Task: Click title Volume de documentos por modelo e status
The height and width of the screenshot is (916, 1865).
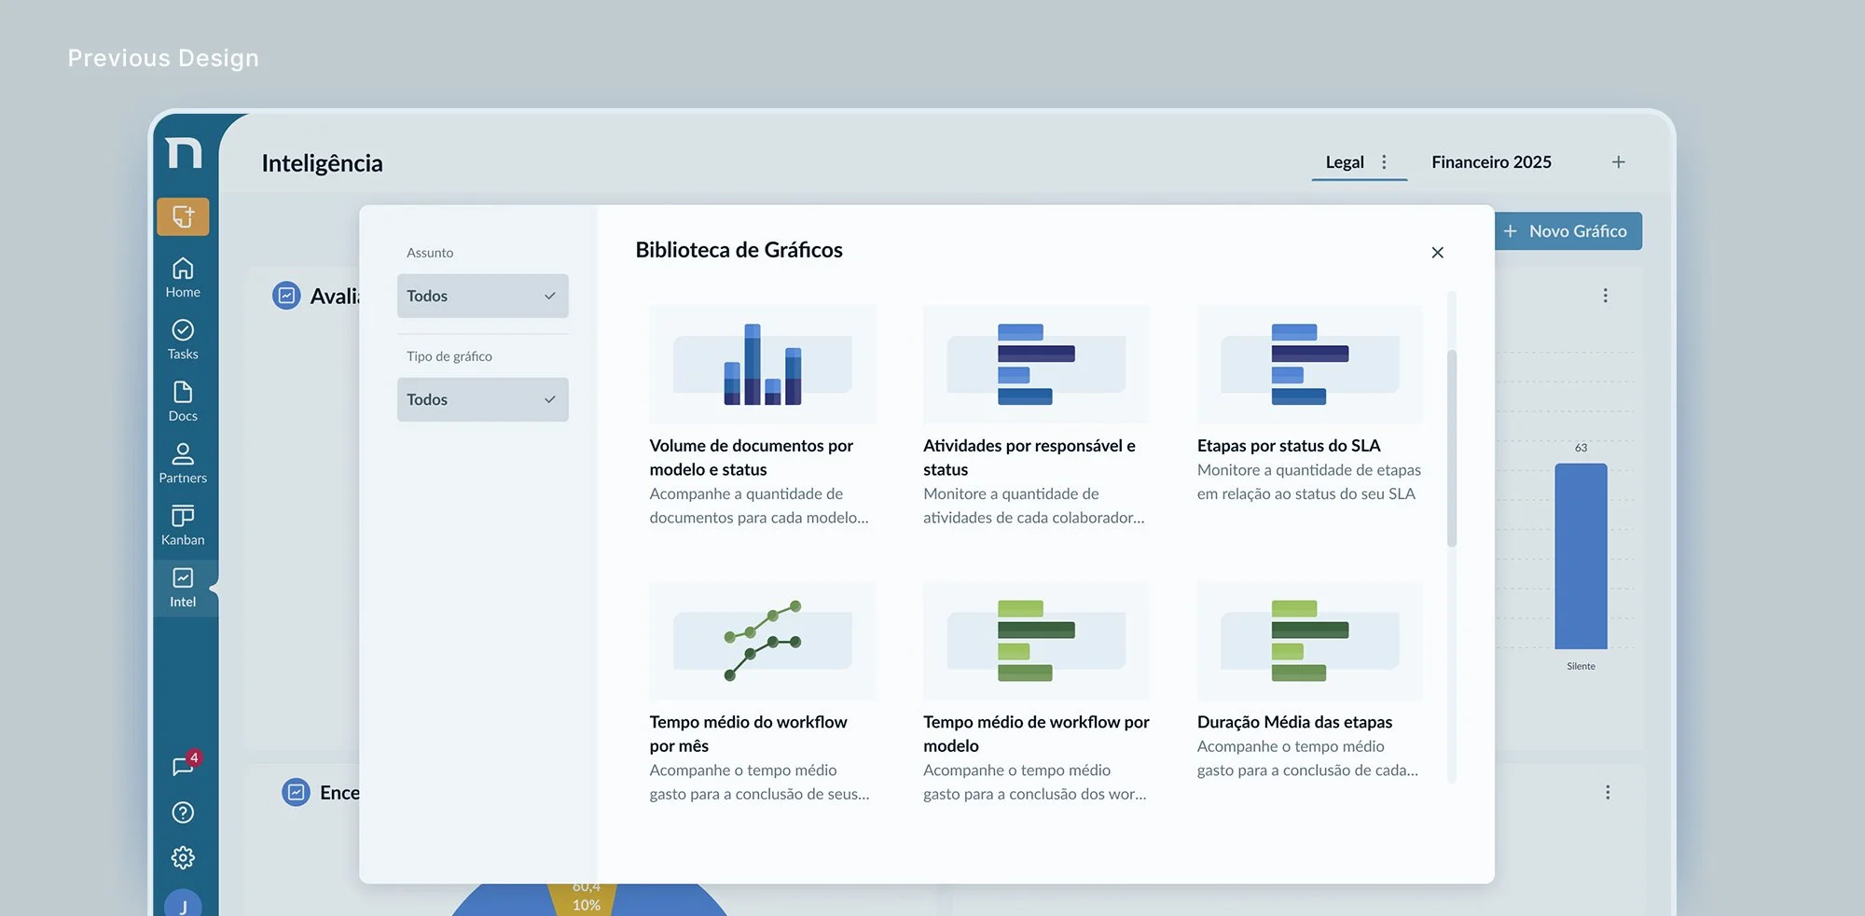Action: click(752, 457)
